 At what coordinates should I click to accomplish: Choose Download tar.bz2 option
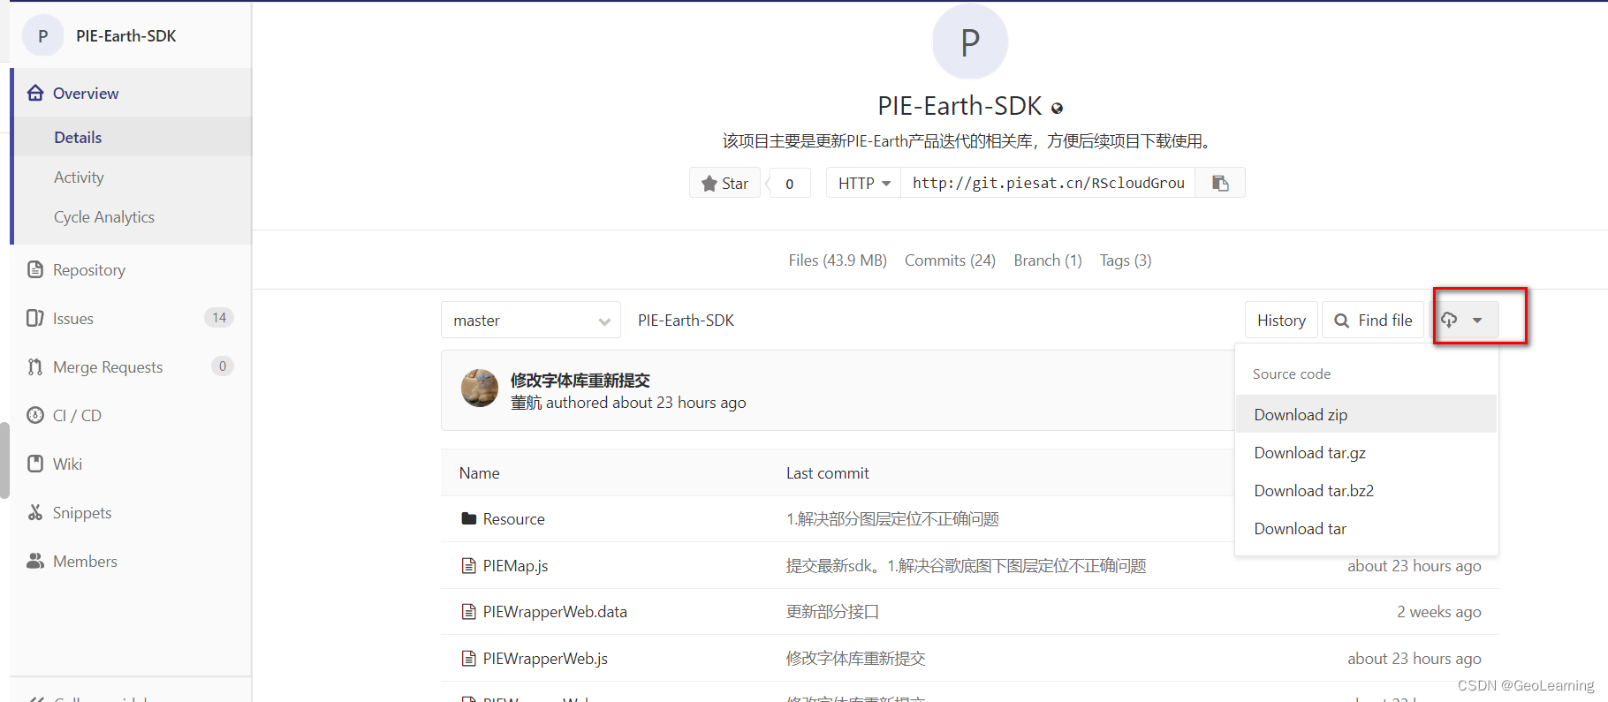click(1366, 490)
